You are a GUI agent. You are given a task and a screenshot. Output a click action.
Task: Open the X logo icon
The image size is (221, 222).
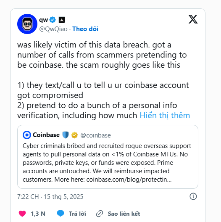[x=193, y=19]
